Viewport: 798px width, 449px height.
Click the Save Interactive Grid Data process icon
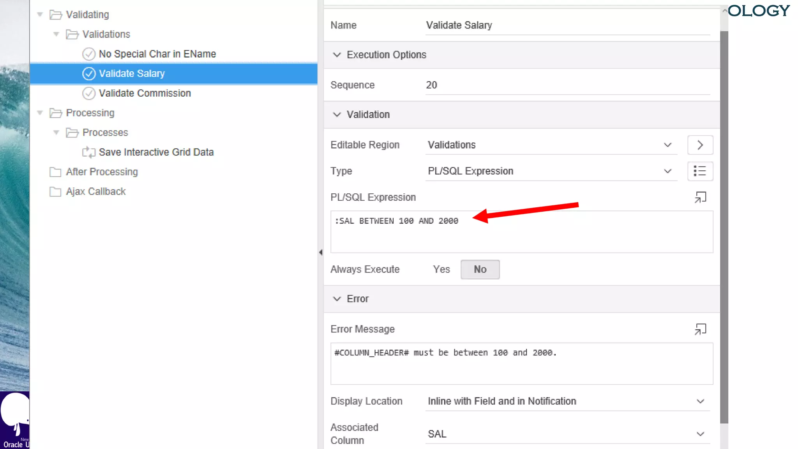coord(89,152)
